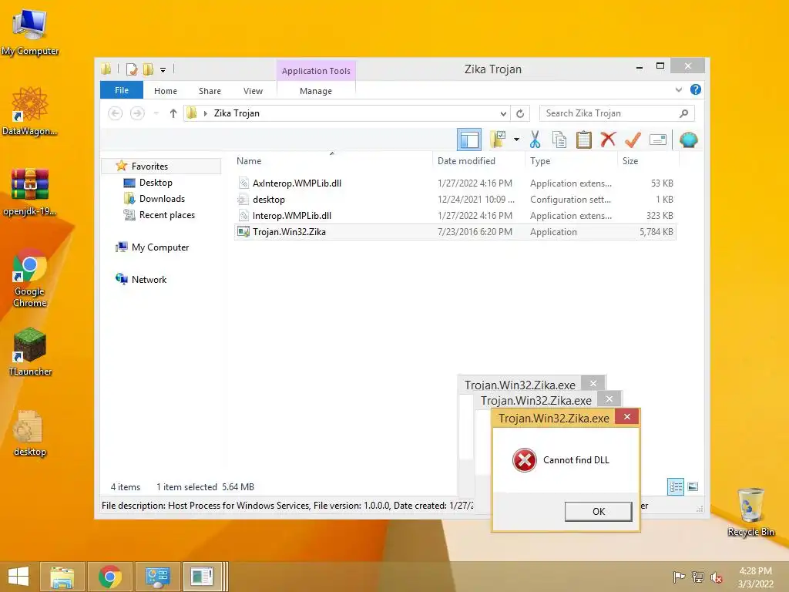Sort by Date modified column

click(478, 161)
